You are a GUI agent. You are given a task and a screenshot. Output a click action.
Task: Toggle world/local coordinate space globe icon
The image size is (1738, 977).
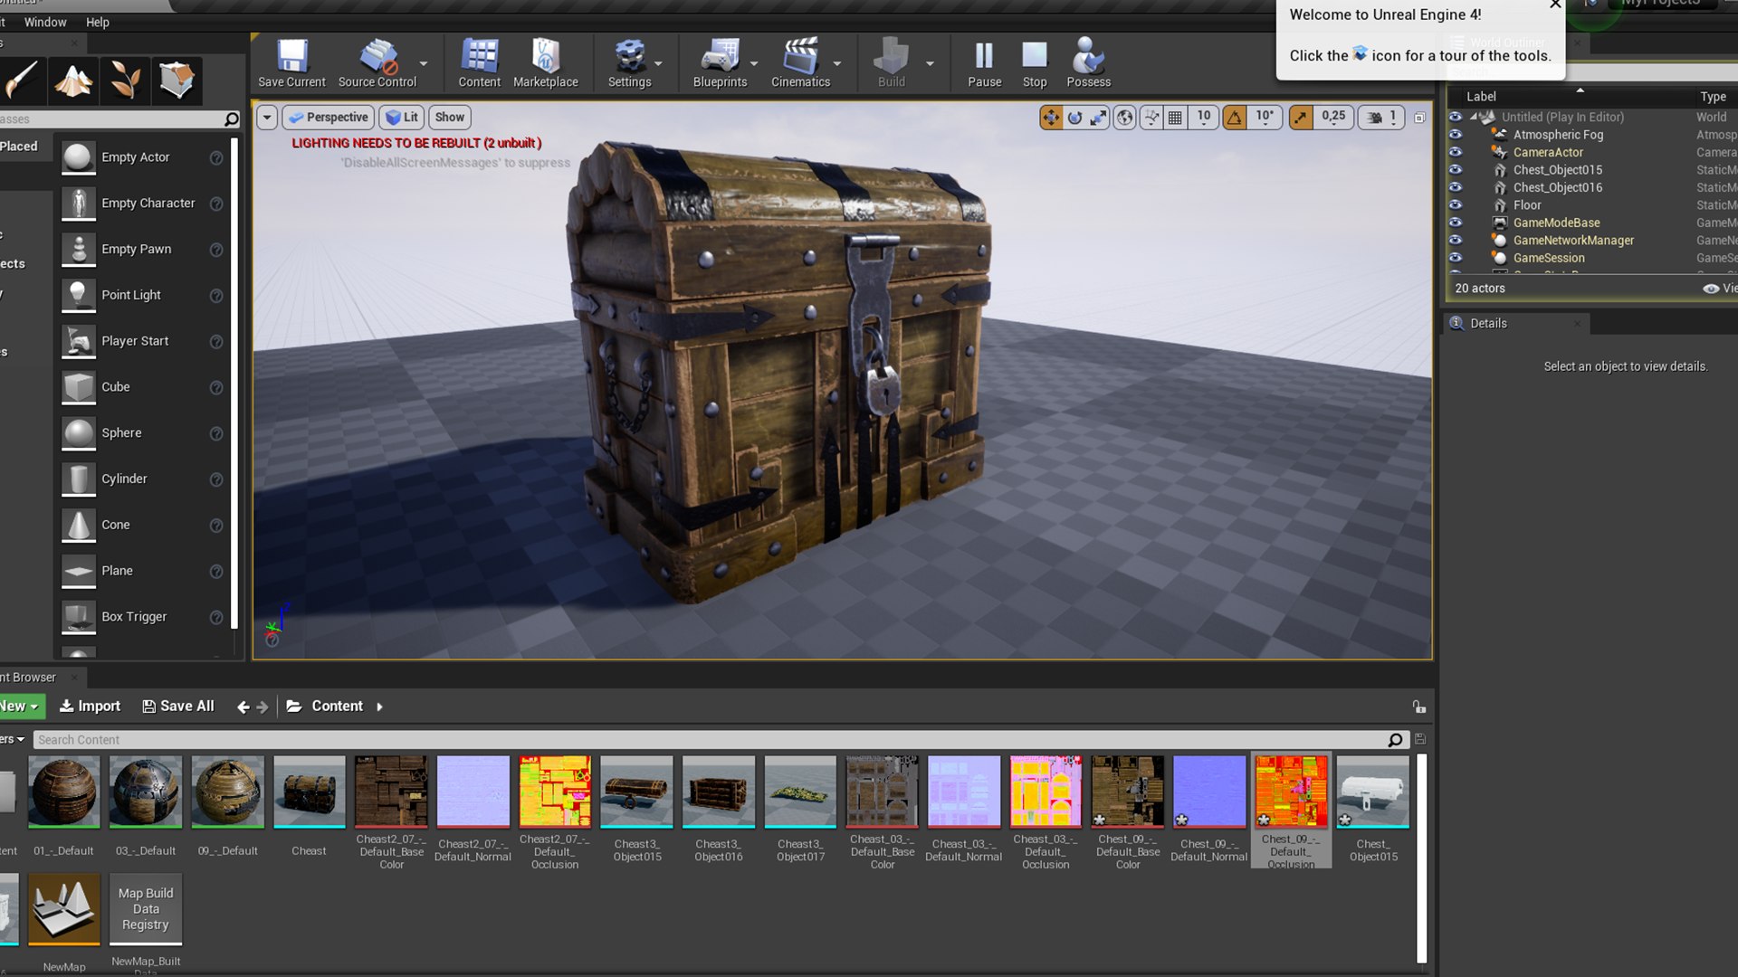[1124, 117]
